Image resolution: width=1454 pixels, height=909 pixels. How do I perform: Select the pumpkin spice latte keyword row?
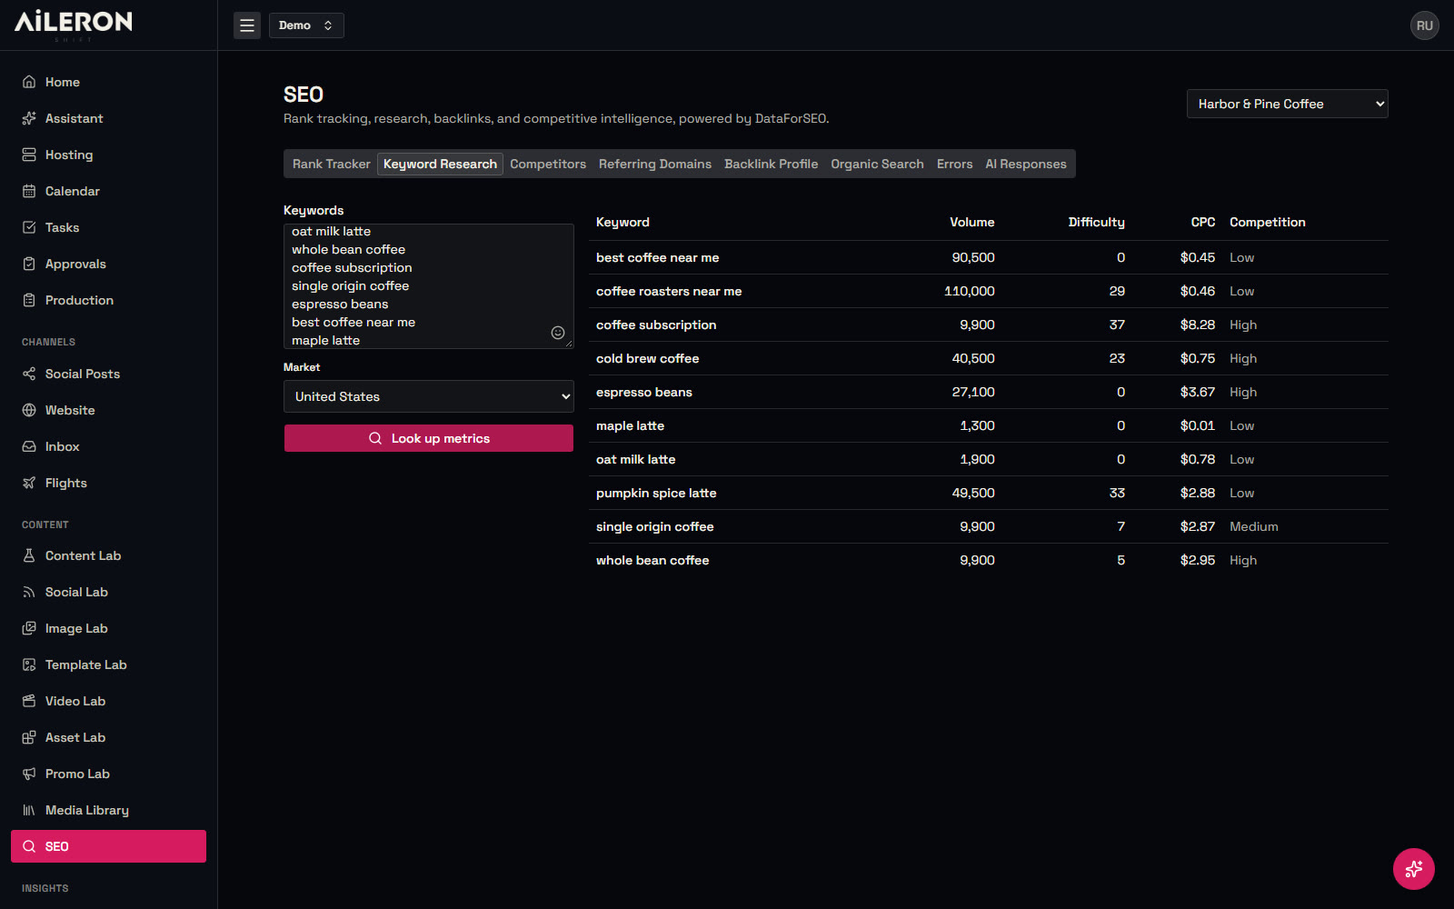[x=989, y=493]
